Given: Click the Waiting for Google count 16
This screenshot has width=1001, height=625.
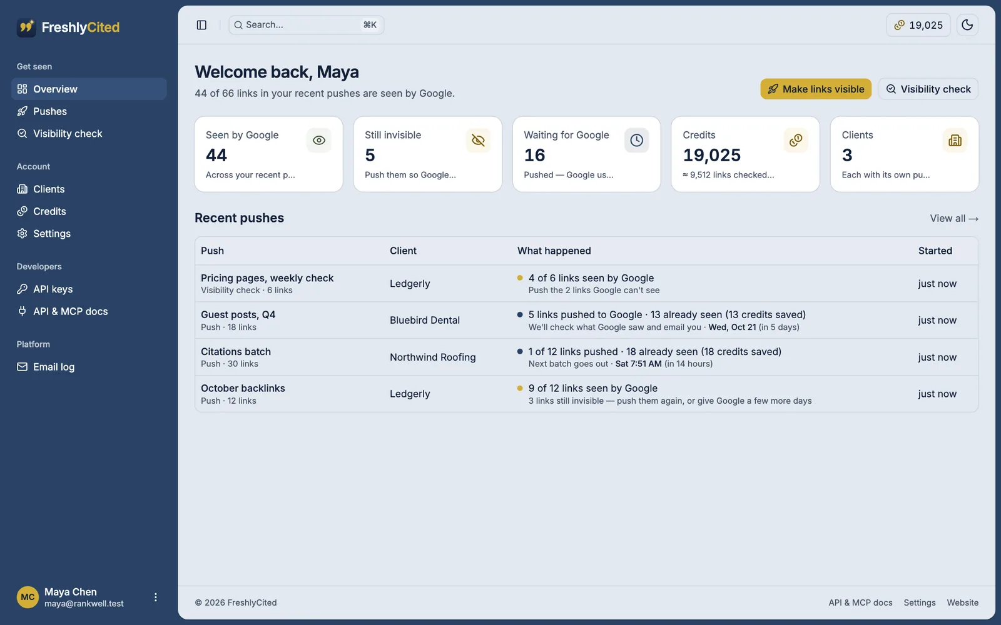Looking at the screenshot, I should pyautogui.click(x=535, y=155).
